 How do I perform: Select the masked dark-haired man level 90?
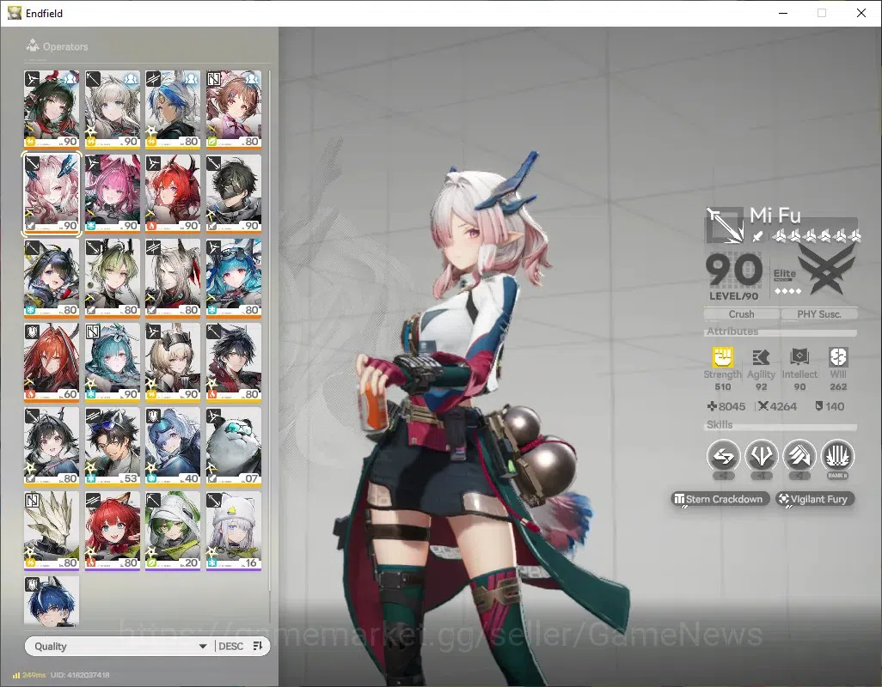coord(234,193)
